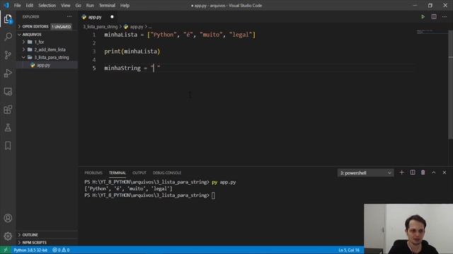Viewport: 453px width, 254px height.
Task: Open the Edit menu
Action: [x=30, y=6]
